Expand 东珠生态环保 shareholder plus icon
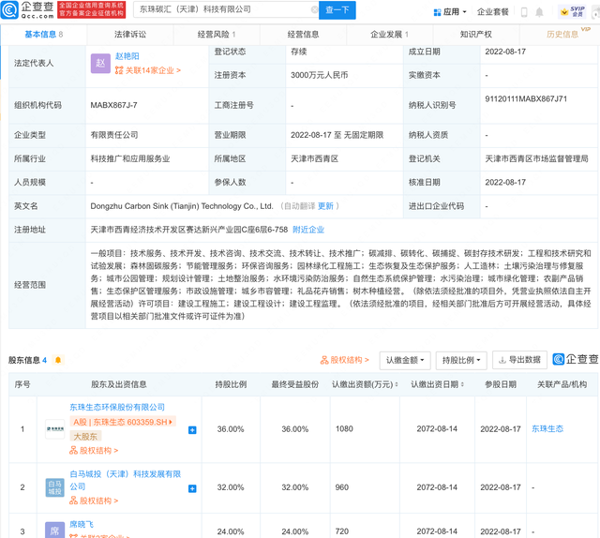The image size is (600, 538). coord(192,430)
